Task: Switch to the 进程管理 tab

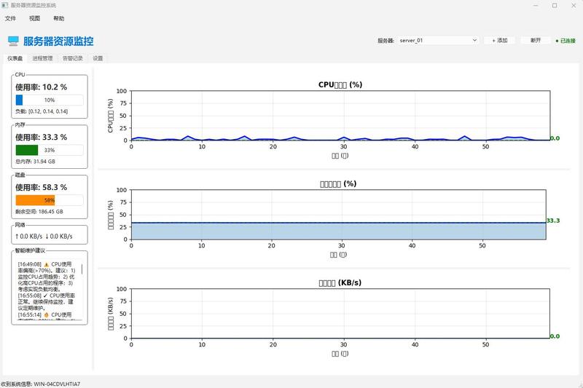Action: (42, 58)
